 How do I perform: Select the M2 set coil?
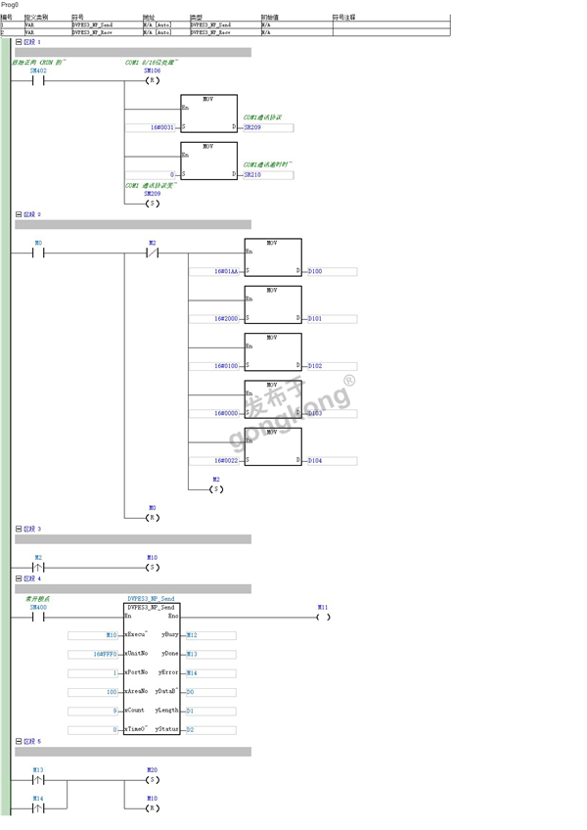coord(216,489)
